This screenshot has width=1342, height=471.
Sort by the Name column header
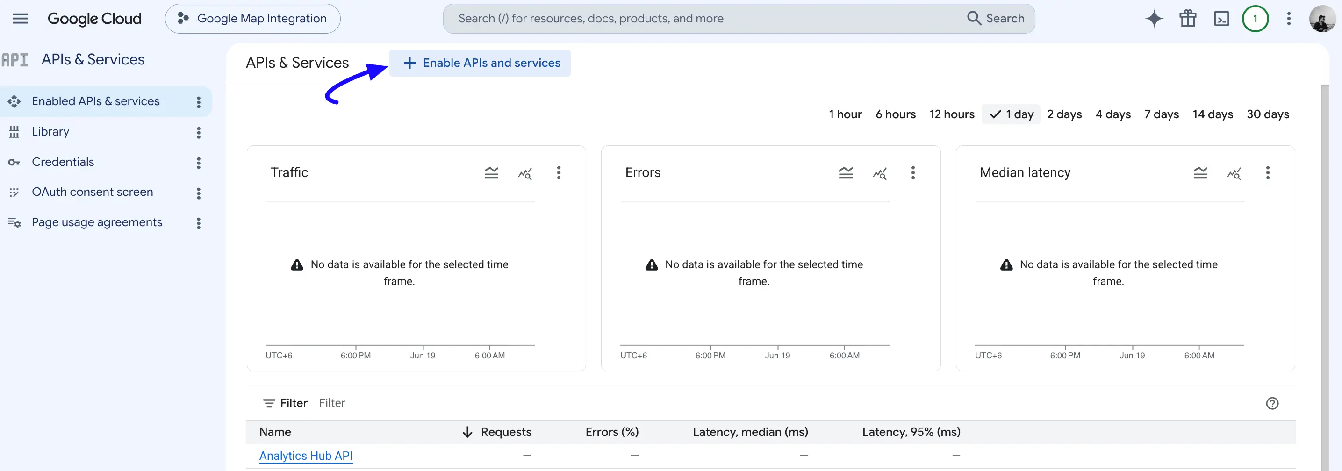(275, 432)
